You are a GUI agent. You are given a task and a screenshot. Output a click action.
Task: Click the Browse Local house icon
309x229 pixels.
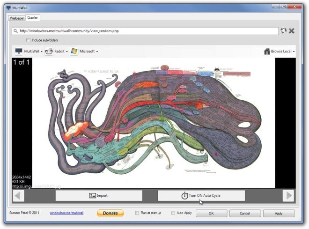(x=267, y=51)
